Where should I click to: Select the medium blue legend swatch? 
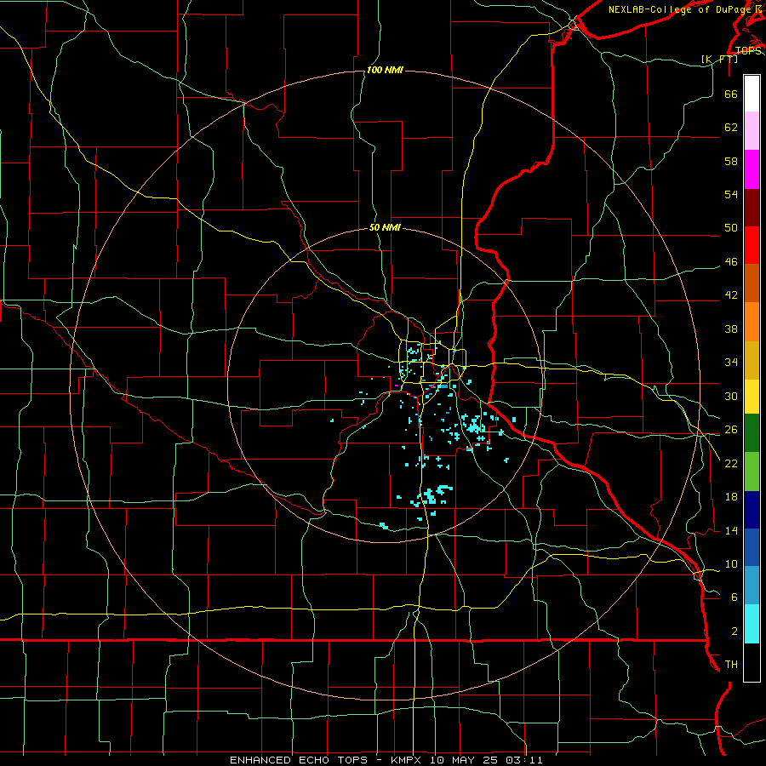(x=752, y=547)
